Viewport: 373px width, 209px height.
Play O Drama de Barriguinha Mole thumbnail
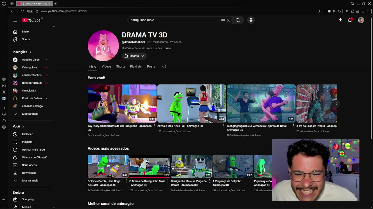pyautogui.click(x=149, y=166)
